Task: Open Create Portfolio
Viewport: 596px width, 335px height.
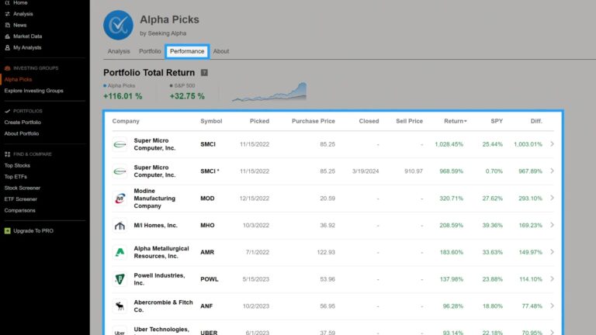Action: (23, 123)
